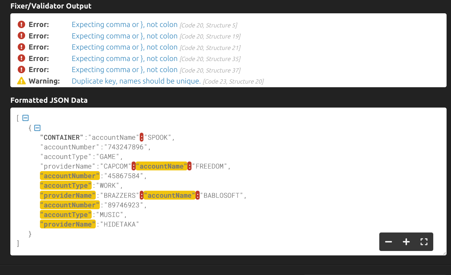The width and height of the screenshot is (451, 275).
Task: Open the Duplicate key warning message
Action: coord(136,81)
